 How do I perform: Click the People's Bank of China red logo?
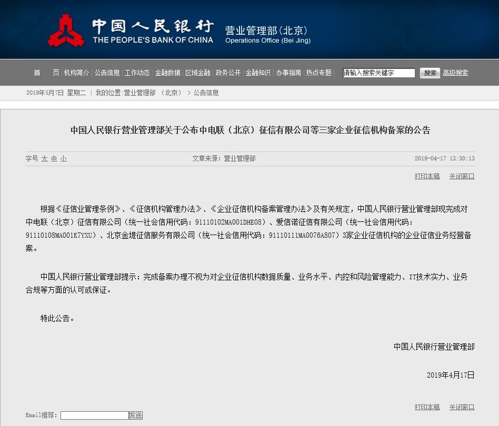point(66,31)
